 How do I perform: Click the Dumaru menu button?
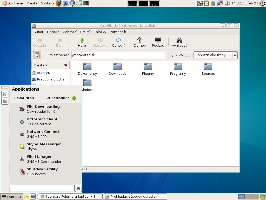(11, 197)
